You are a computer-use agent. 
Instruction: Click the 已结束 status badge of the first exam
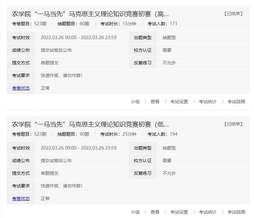coord(234,14)
